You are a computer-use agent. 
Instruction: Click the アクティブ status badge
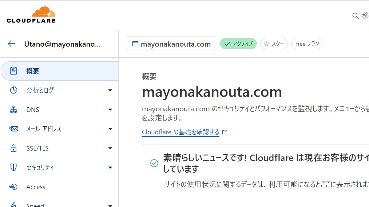pyautogui.click(x=238, y=44)
